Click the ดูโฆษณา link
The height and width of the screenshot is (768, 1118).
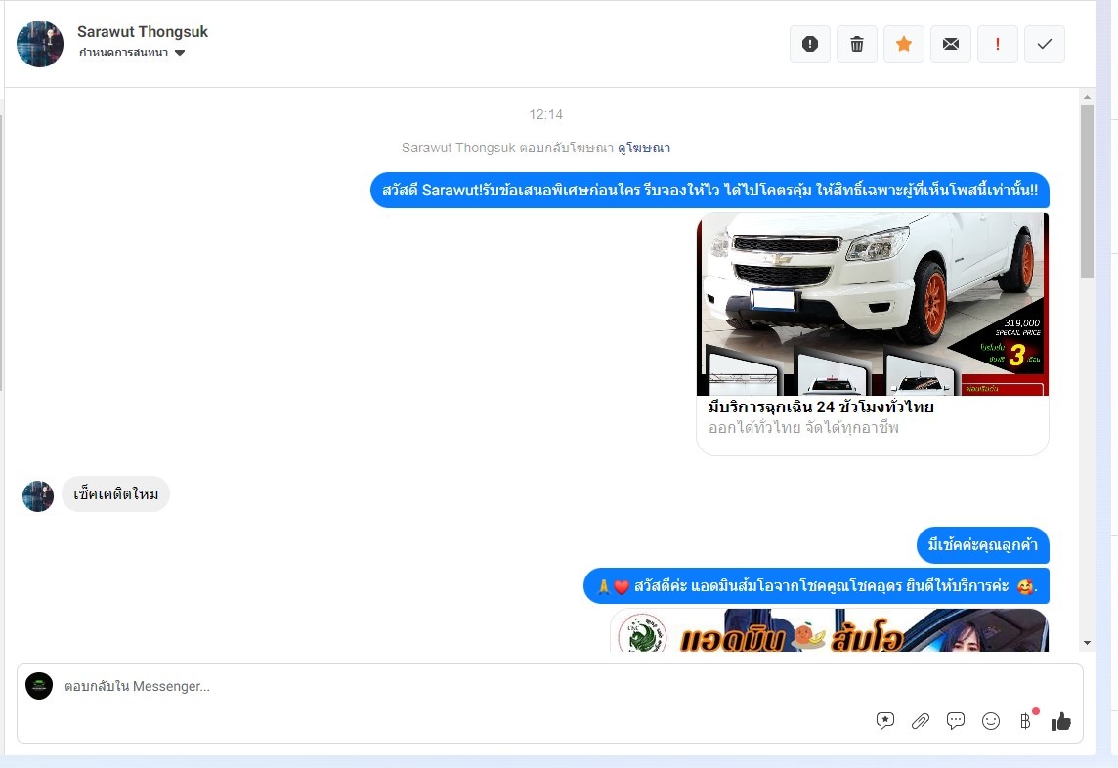644,148
